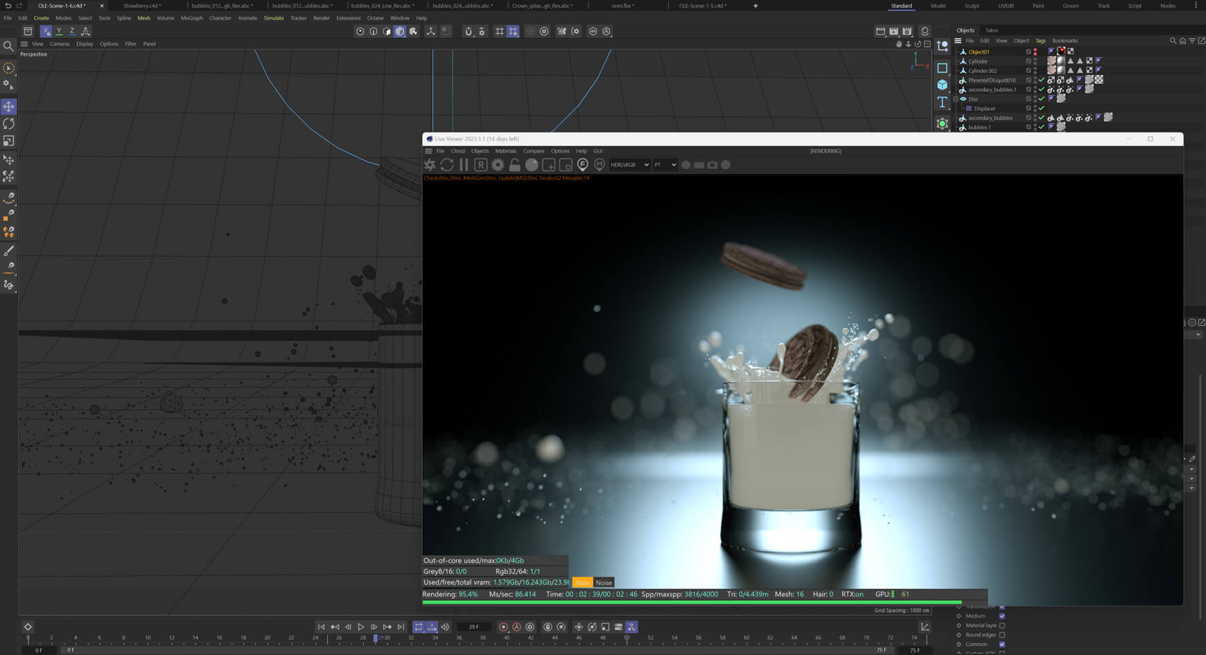Add a Cube primitive from side palette

click(x=942, y=85)
